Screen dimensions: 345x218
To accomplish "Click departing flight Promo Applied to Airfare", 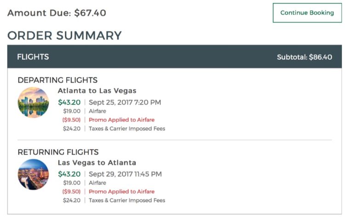I will [x=121, y=120].
